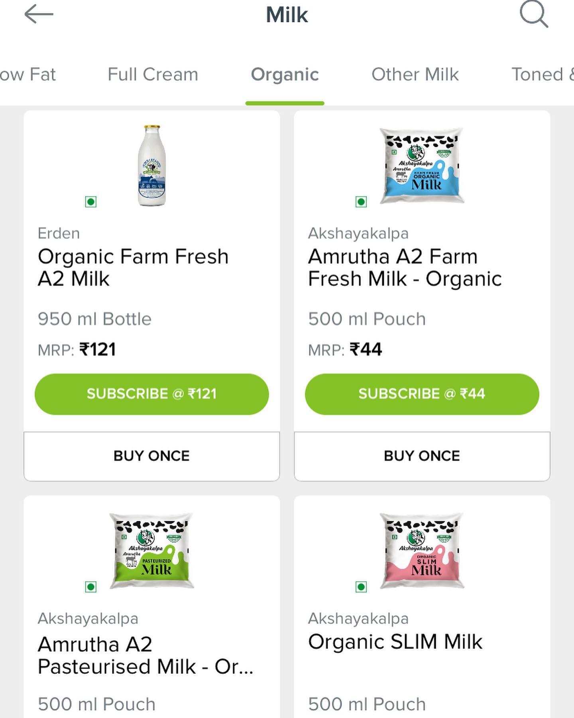The width and height of the screenshot is (574, 718).
Task: Open the Other Milk tab
Action: pyautogui.click(x=415, y=75)
